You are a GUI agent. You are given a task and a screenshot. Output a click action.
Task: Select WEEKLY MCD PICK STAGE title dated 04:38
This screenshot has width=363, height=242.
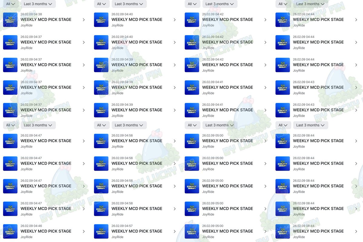(x=46, y=19)
